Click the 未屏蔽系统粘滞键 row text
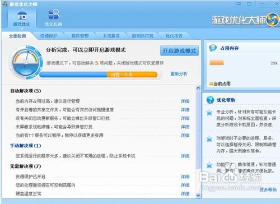The width and height of the screenshot is (280, 204). 54,127
